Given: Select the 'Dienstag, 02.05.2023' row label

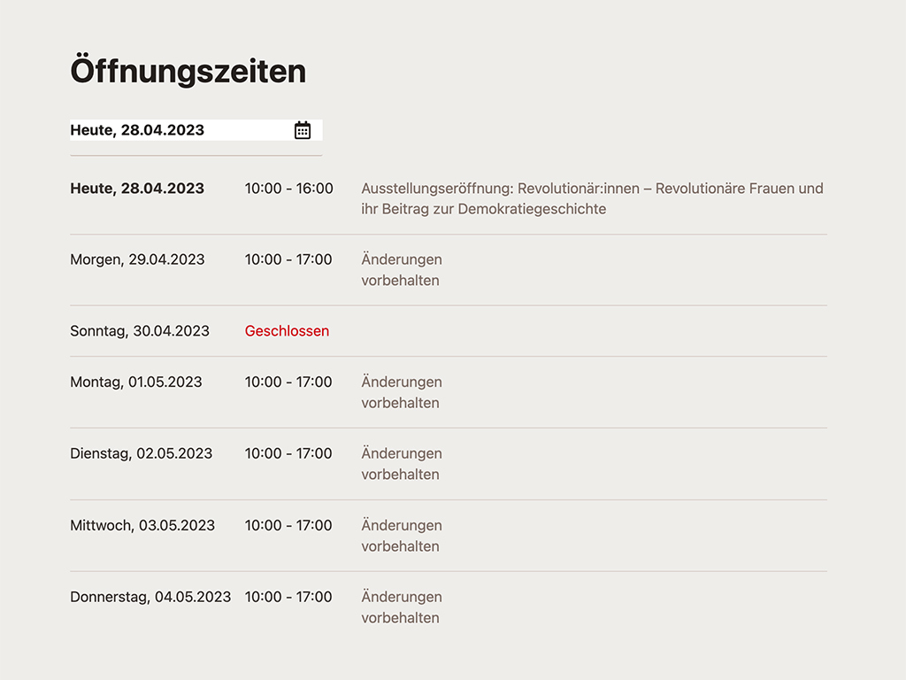Looking at the screenshot, I should coord(142,453).
